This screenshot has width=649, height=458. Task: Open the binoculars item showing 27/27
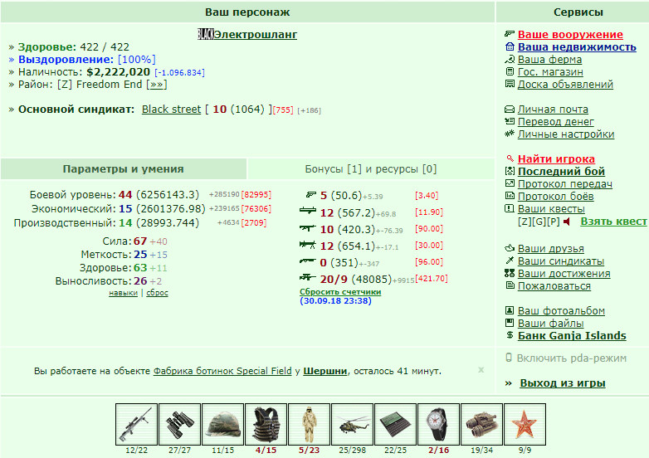(179, 425)
